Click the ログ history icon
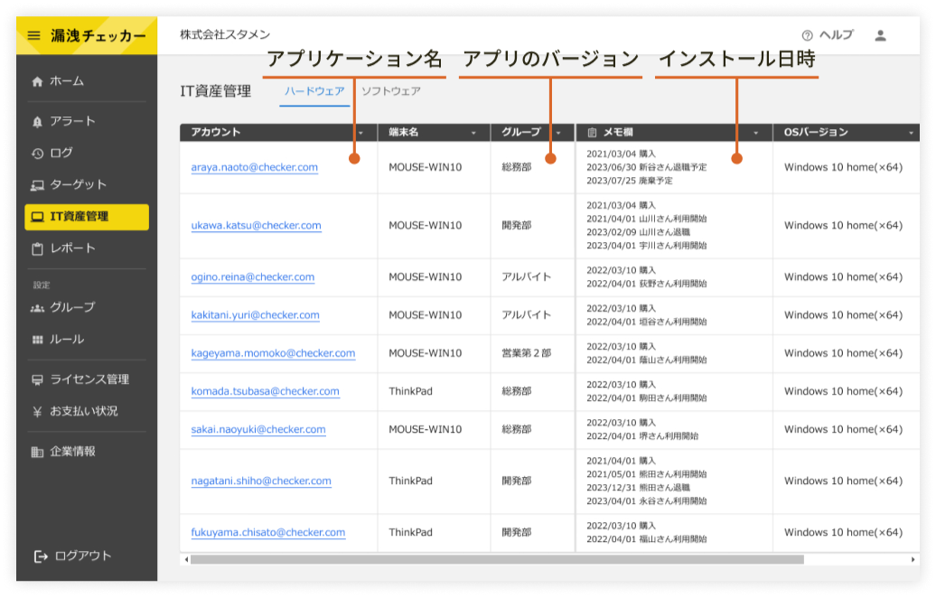Screen dimensions: 936x598 [x=37, y=154]
